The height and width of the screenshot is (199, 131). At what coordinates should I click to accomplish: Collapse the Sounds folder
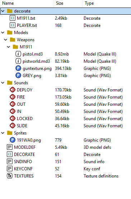pos(3,83)
